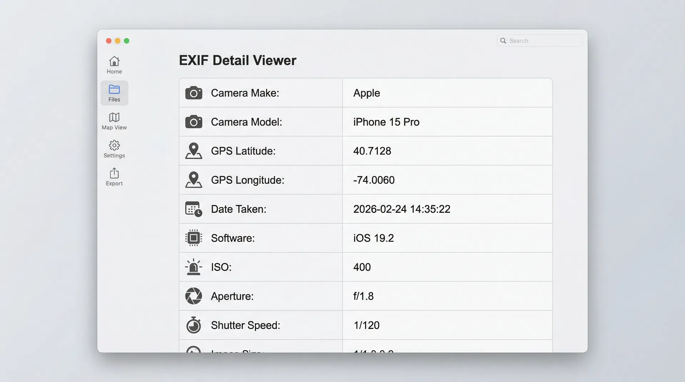
Task: Open Settings from the sidebar
Action: (x=114, y=149)
